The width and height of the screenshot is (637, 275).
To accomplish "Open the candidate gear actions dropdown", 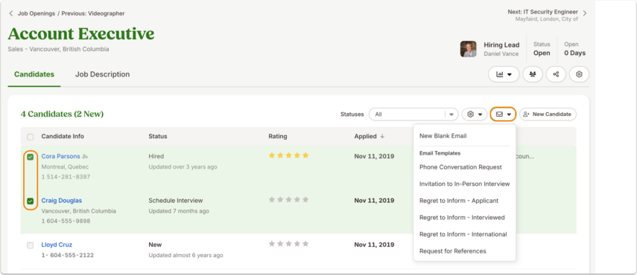I will click(x=474, y=114).
